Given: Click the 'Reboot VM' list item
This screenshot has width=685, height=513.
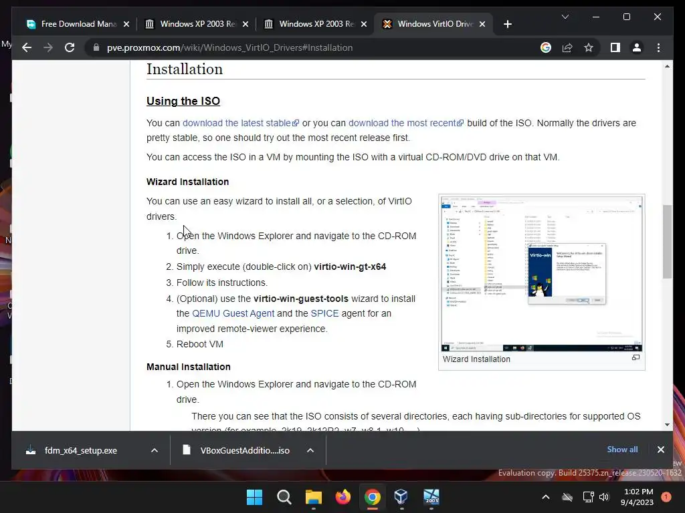Looking at the screenshot, I should click(x=199, y=344).
